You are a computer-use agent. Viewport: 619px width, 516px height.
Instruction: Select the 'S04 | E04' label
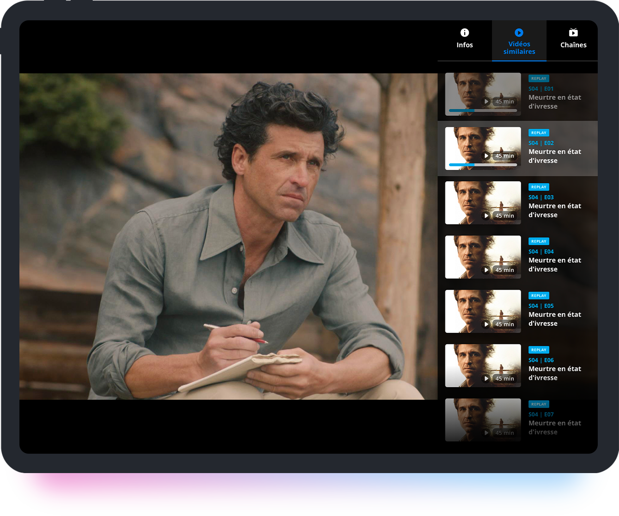pyautogui.click(x=541, y=252)
